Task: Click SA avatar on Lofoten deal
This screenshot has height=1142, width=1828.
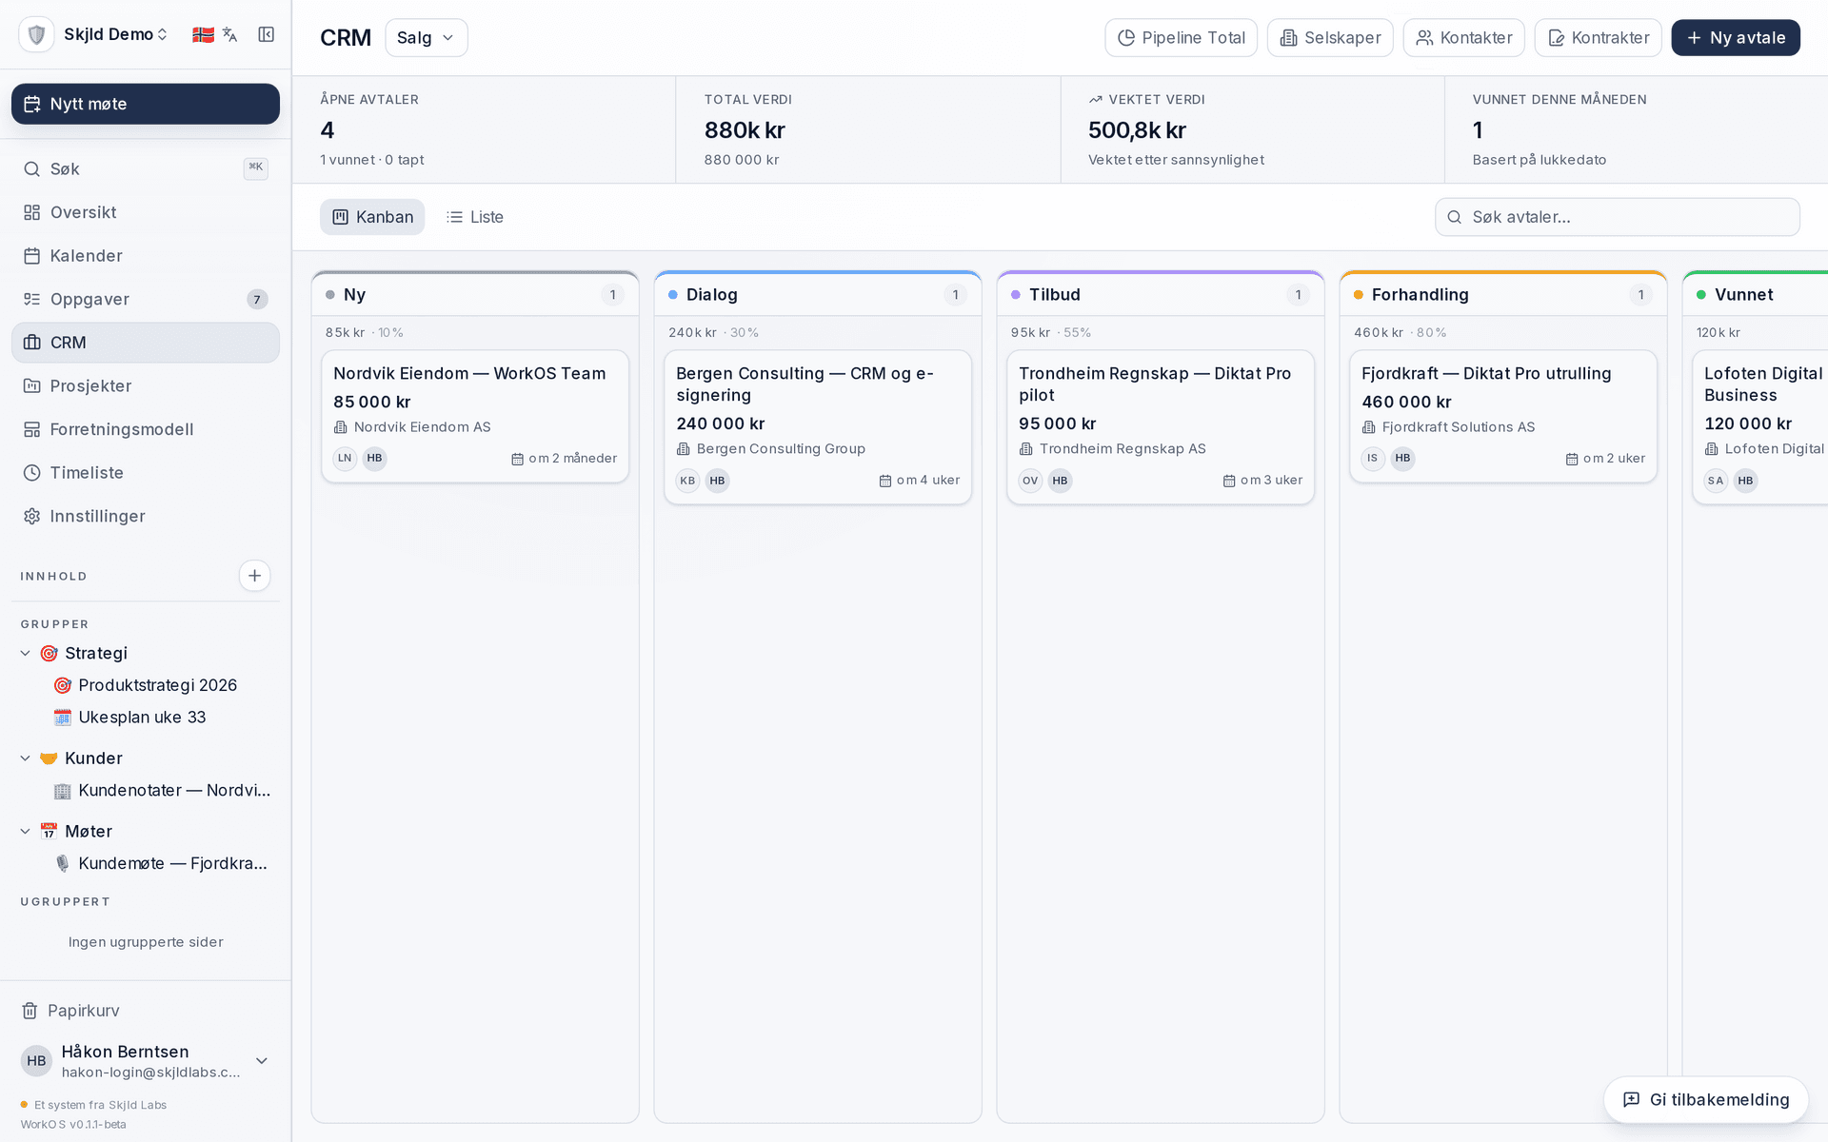Action: [1716, 481]
